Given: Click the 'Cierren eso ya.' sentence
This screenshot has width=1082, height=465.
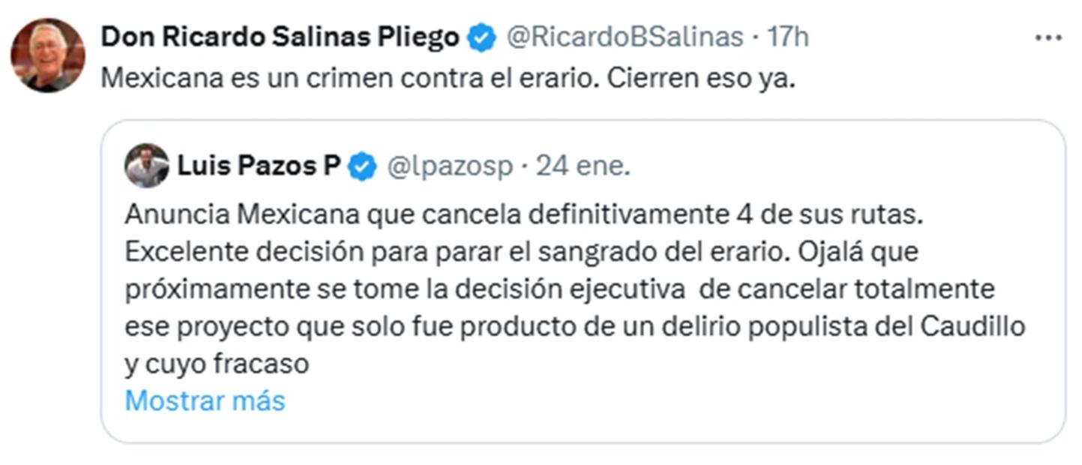Looking at the screenshot, I should (700, 79).
